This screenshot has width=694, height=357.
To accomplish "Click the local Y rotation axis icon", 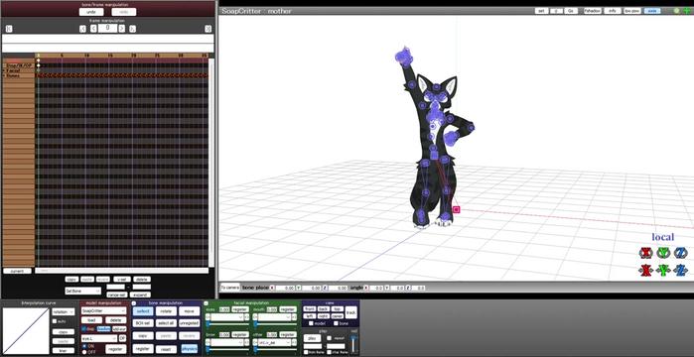I will (663, 253).
